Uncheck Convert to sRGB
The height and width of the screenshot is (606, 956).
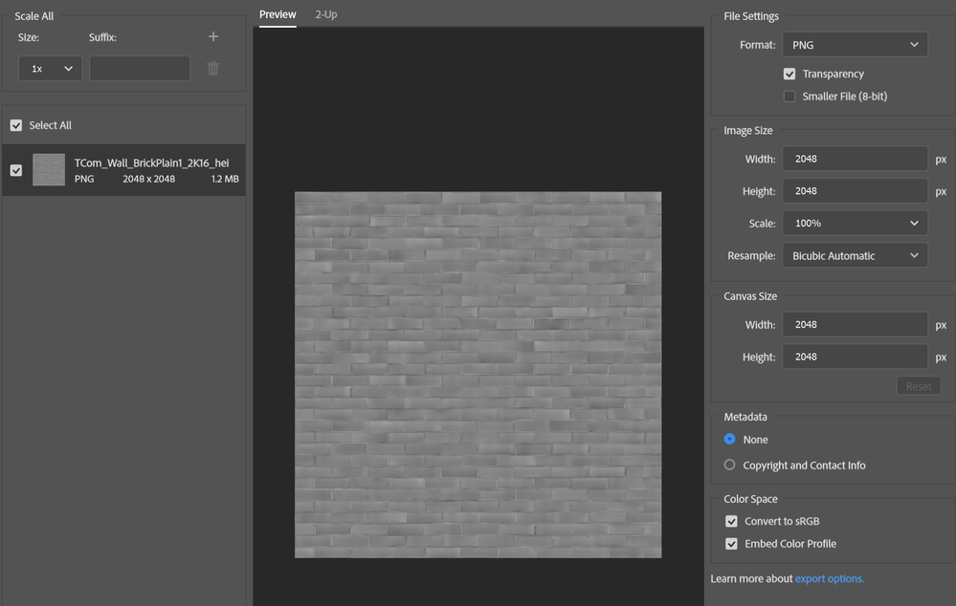point(731,521)
